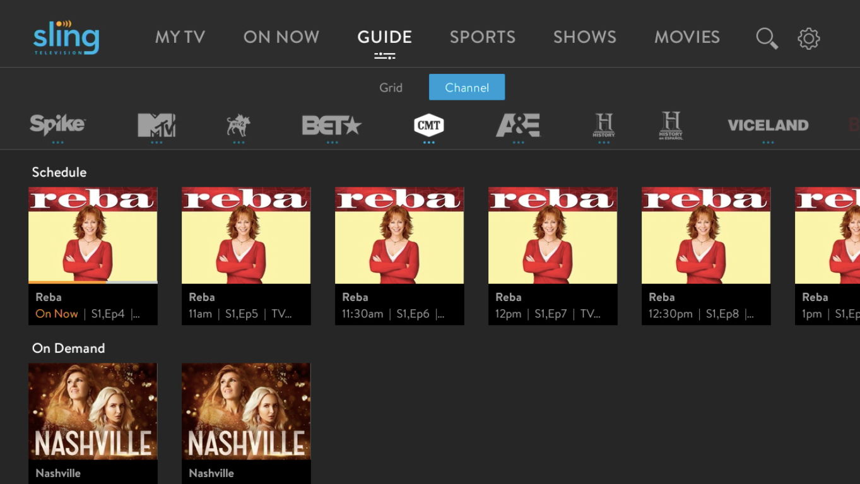Select the CMT channel logo

428,125
